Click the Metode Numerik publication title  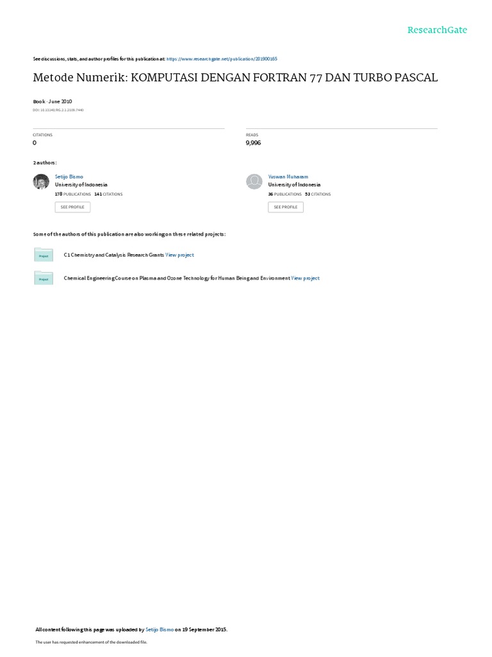pyautogui.click(x=235, y=78)
